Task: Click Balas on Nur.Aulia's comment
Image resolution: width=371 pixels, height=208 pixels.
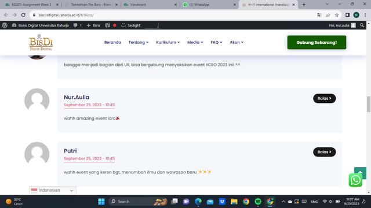Action: click(325, 98)
